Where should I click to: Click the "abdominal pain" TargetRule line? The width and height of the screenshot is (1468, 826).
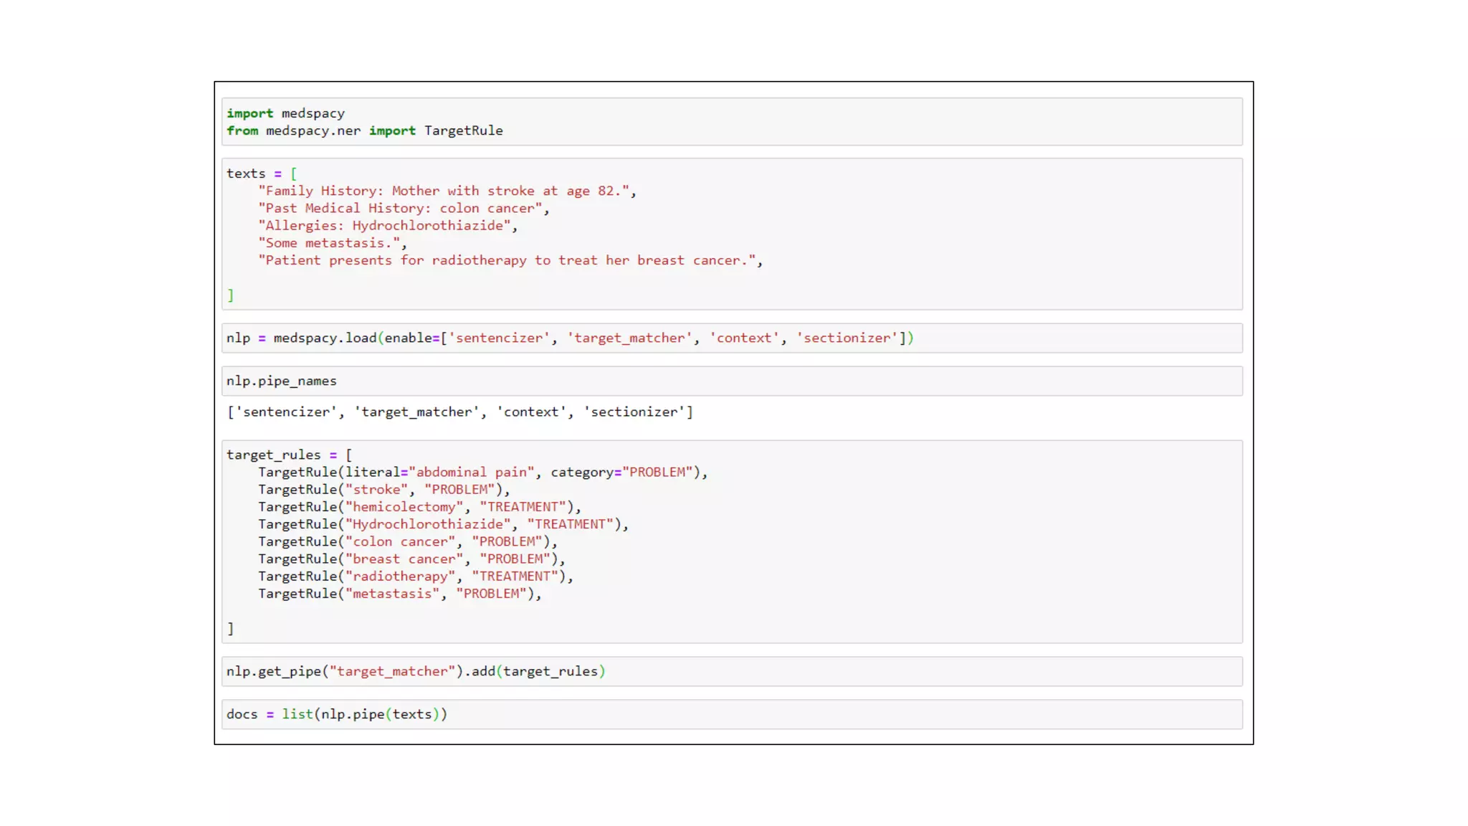pyautogui.click(x=482, y=473)
